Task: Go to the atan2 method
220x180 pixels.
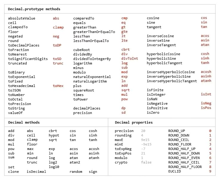Action: (75, 162)
